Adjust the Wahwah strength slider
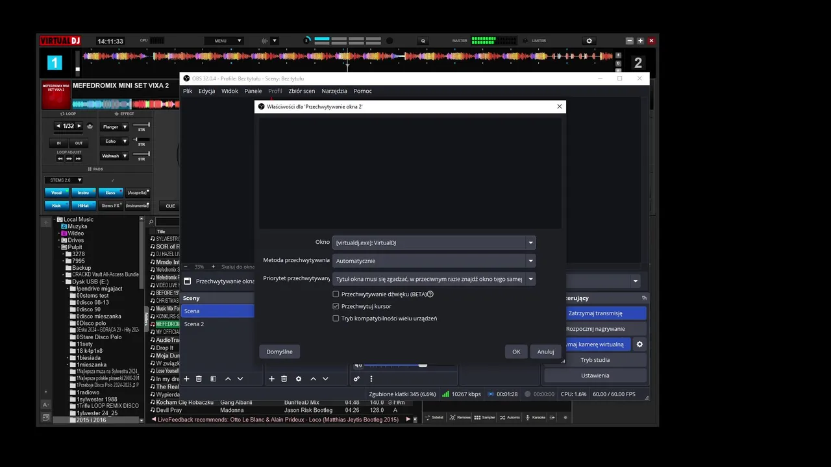 tap(142, 154)
